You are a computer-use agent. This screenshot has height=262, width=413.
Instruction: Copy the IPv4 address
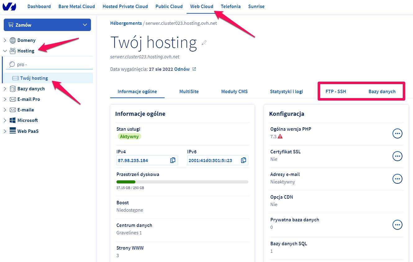[x=173, y=160]
